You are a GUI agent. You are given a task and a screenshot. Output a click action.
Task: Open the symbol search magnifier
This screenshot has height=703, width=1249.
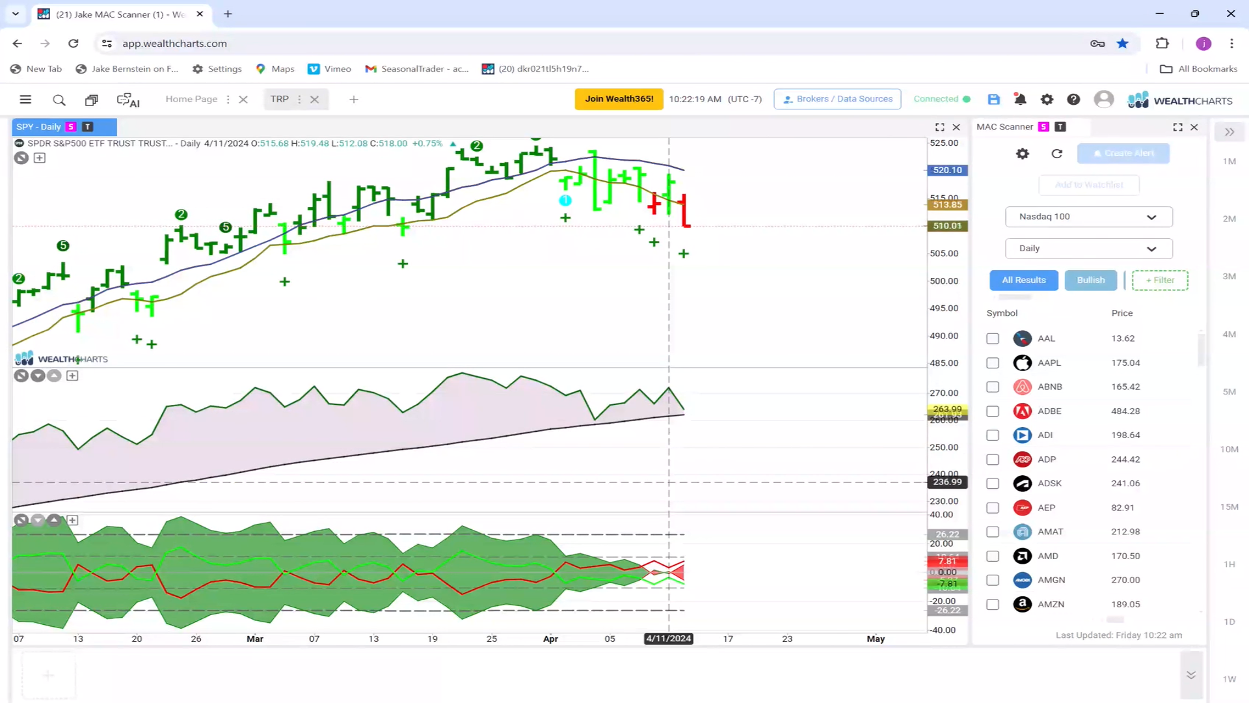tap(59, 100)
